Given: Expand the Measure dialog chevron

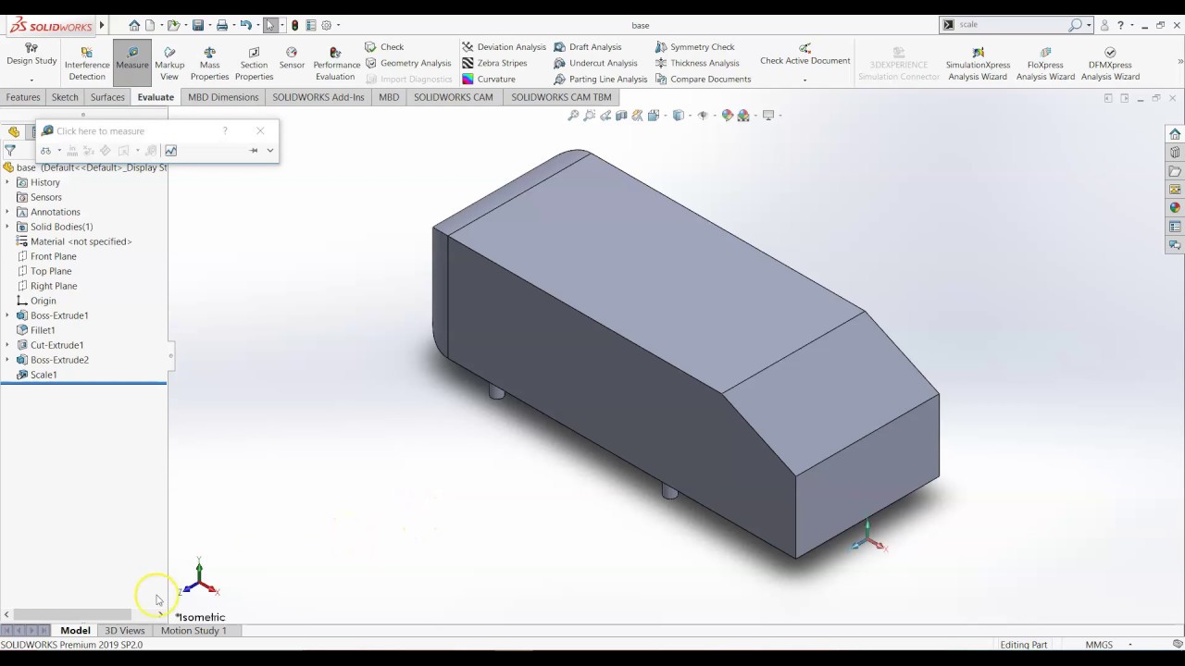Looking at the screenshot, I should pos(270,151).
